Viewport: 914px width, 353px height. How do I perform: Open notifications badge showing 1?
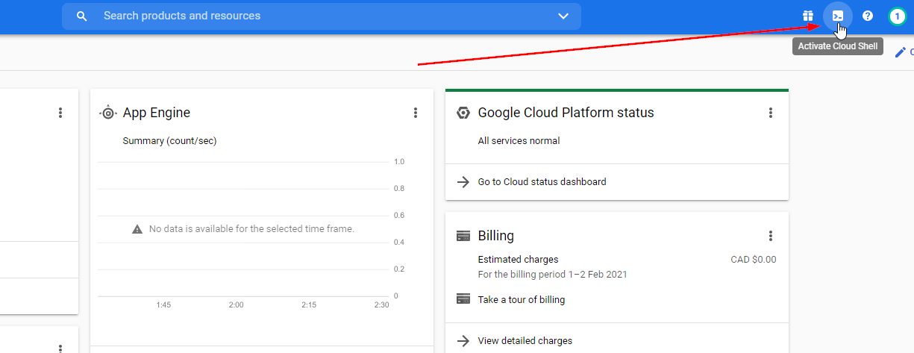pos(898,16)
